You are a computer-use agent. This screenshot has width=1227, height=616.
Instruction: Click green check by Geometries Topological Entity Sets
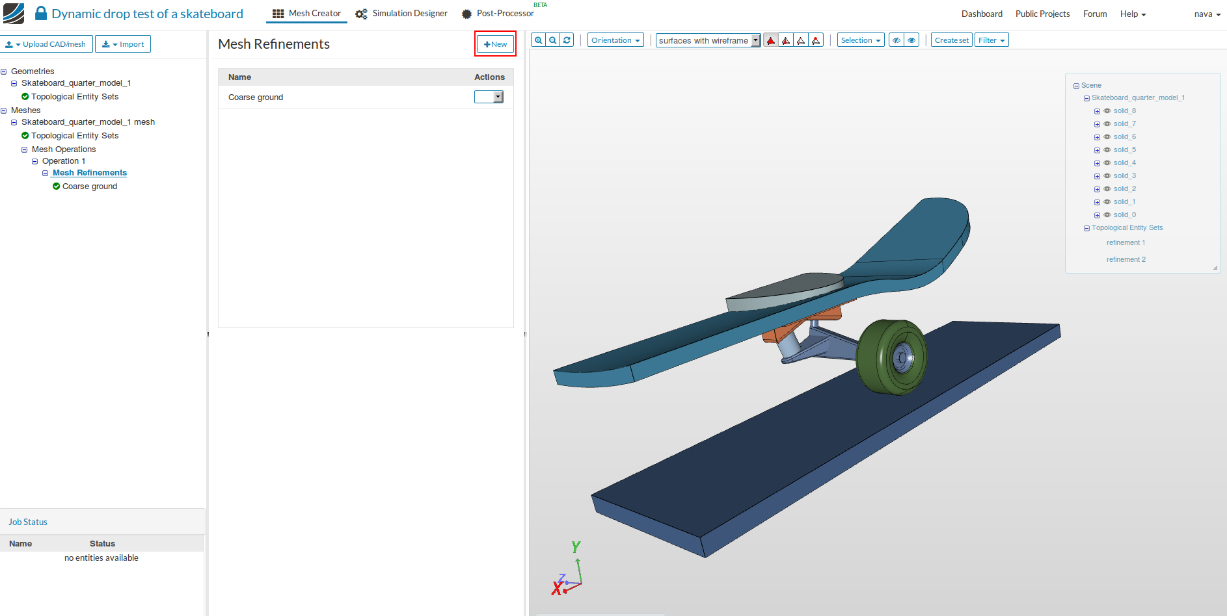[25, 97]
